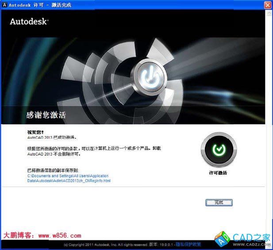Image resolution: width=273 pixels, height=250 pixels.
Task: Click the 已将激活信息的副本保存到 label
Action: pyautogui.click(x=53, y=170)
